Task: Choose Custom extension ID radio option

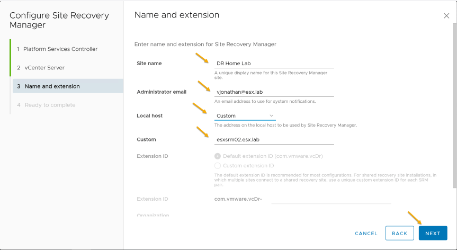Action: 218,166
